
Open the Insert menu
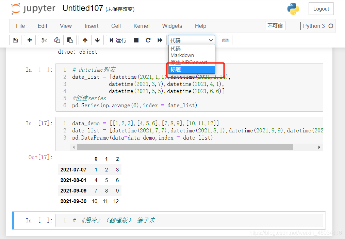click(92, 26)
